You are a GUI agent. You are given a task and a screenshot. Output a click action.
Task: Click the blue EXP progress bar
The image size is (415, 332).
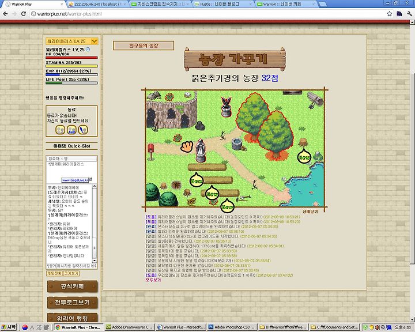[x=71, y=75]
